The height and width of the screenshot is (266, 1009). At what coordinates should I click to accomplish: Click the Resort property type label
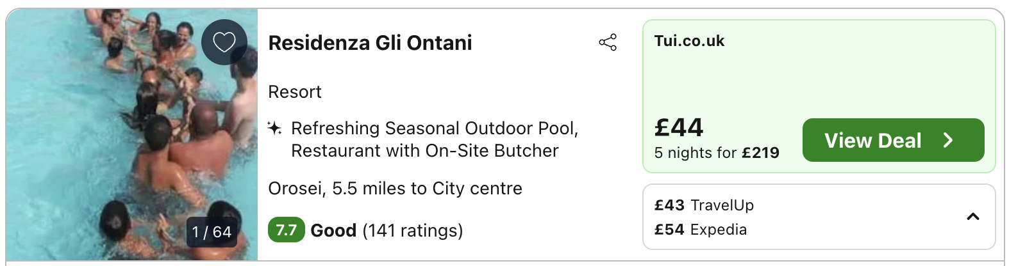click(295, 92)
